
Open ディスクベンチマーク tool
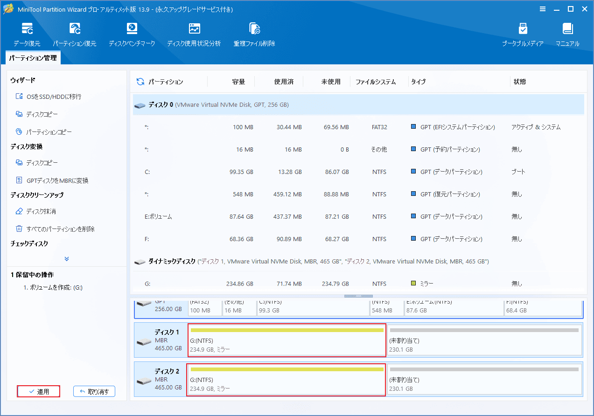click(x=132, y=35)
